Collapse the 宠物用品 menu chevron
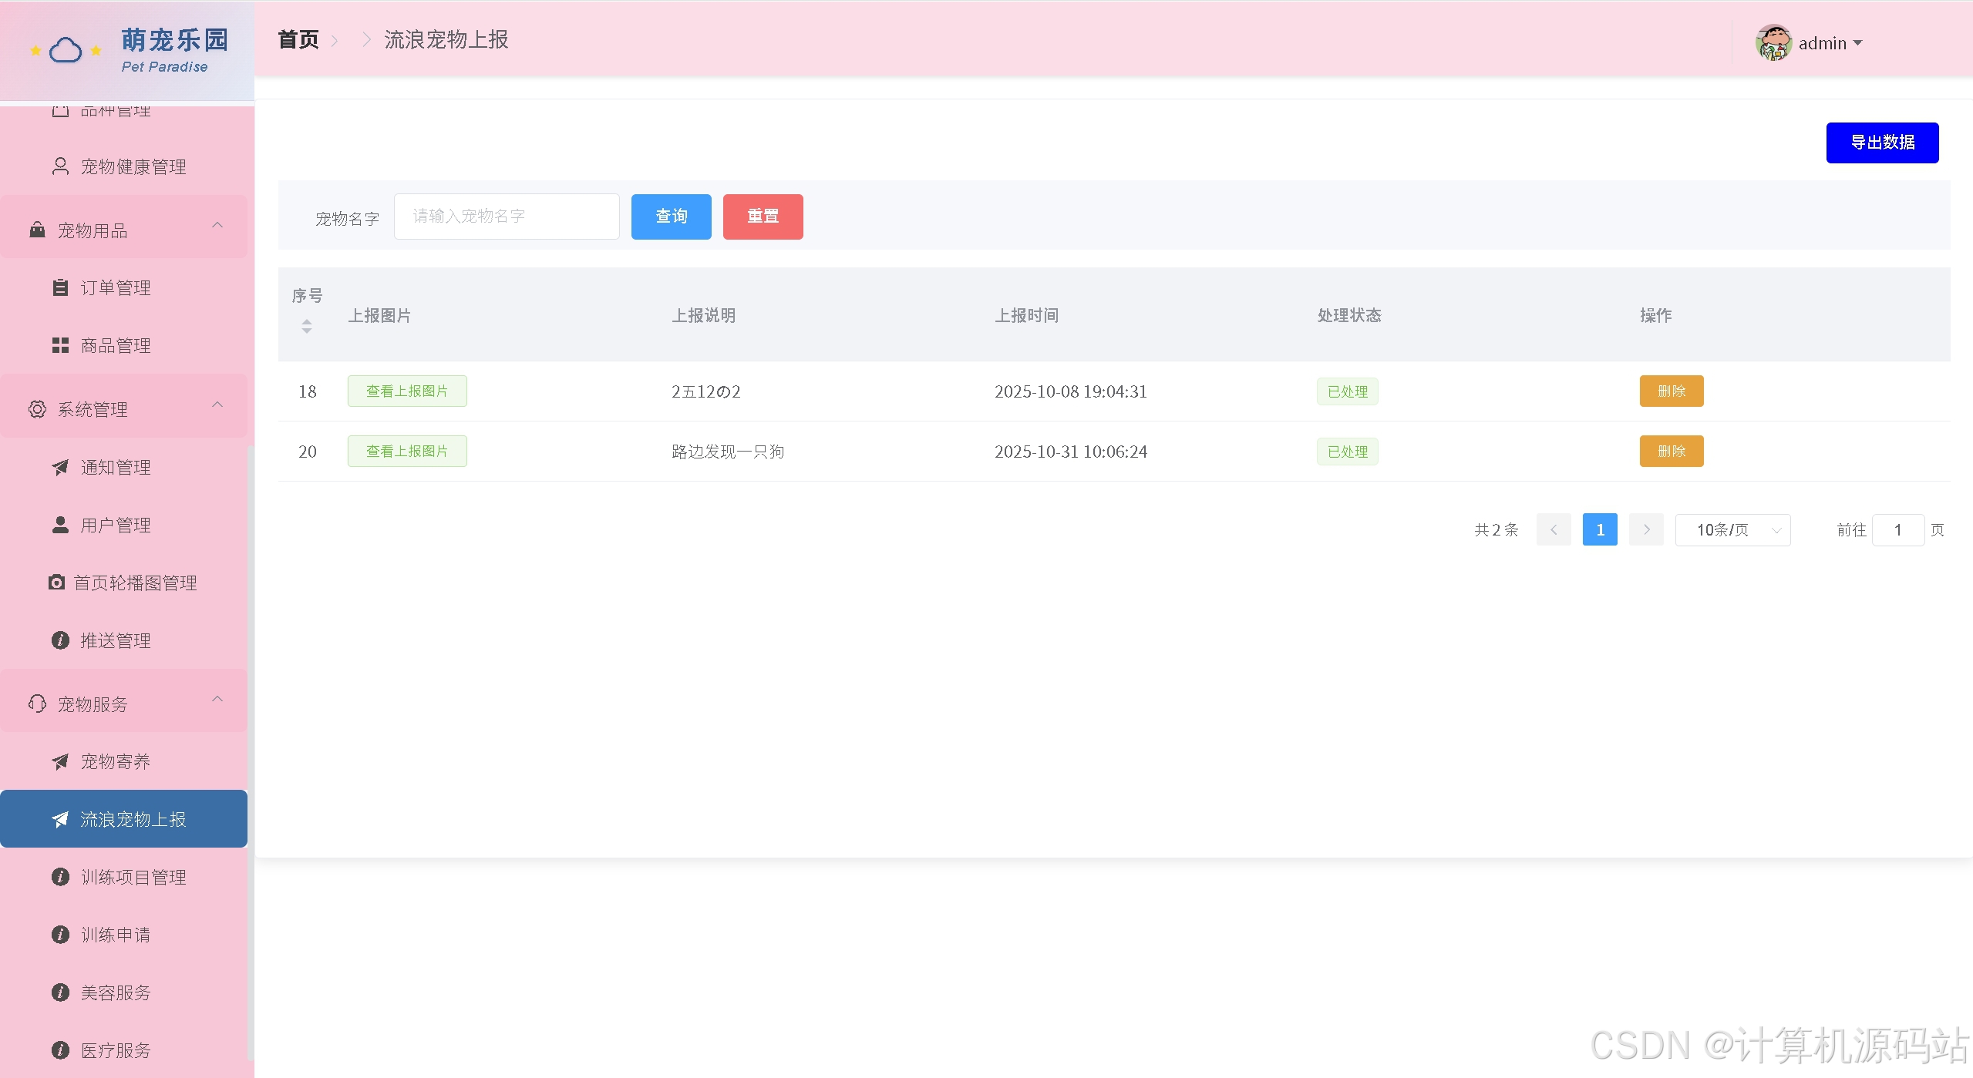The image size is (1973, 1078). (x=217, y=225)
